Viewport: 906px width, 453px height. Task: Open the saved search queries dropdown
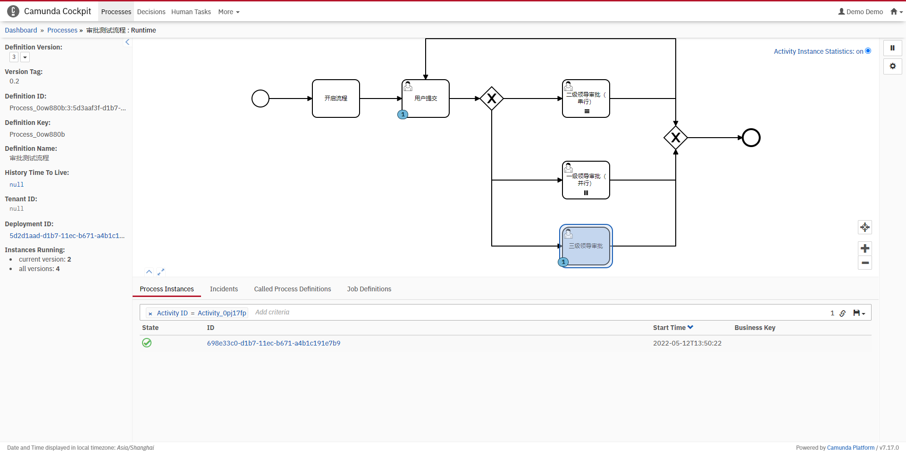click(x=859, y=313)
